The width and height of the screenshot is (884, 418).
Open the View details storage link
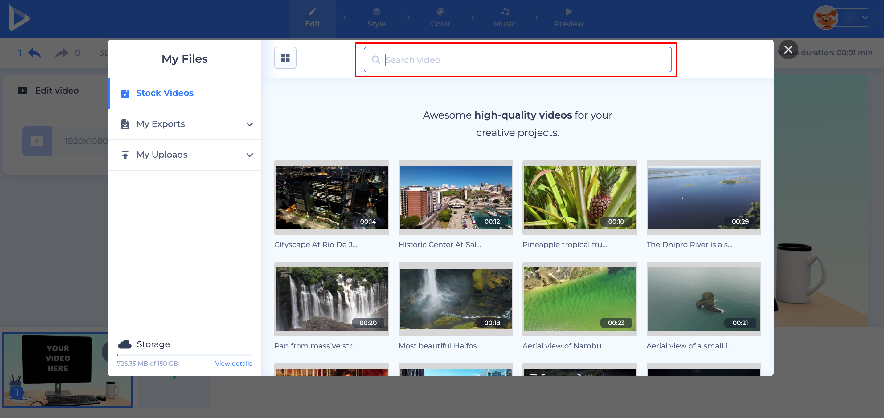coord(233,363)
